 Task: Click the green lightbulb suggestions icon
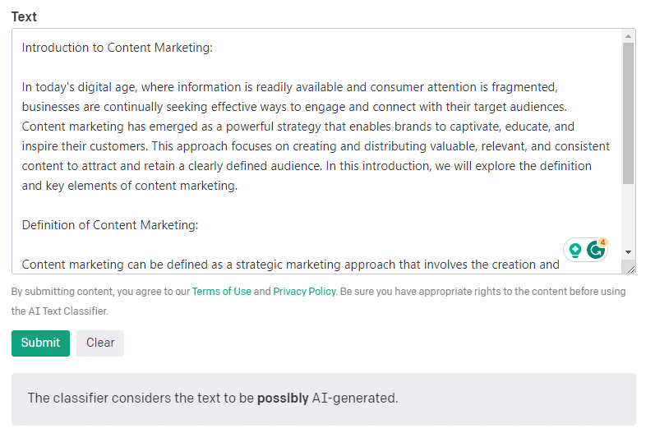pyautogui.click(x=575, y=250)
